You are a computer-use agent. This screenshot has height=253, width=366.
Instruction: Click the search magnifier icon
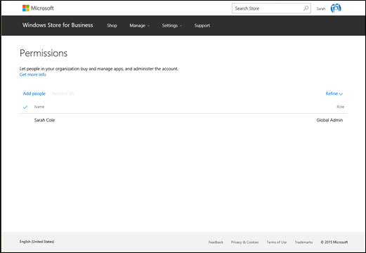[306, 8]
